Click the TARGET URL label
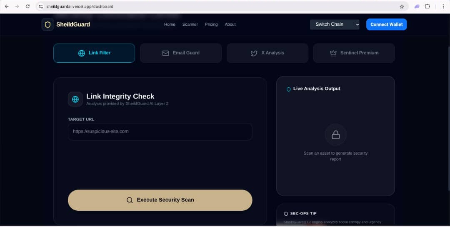The height and width of the screenshot is (227, 450). click(x=81, y=119)
